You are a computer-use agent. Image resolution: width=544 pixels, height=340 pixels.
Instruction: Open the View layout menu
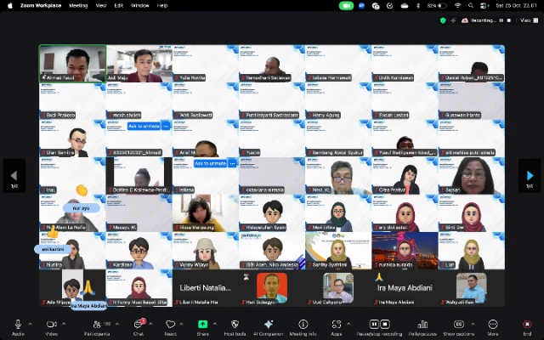(529, 20)
